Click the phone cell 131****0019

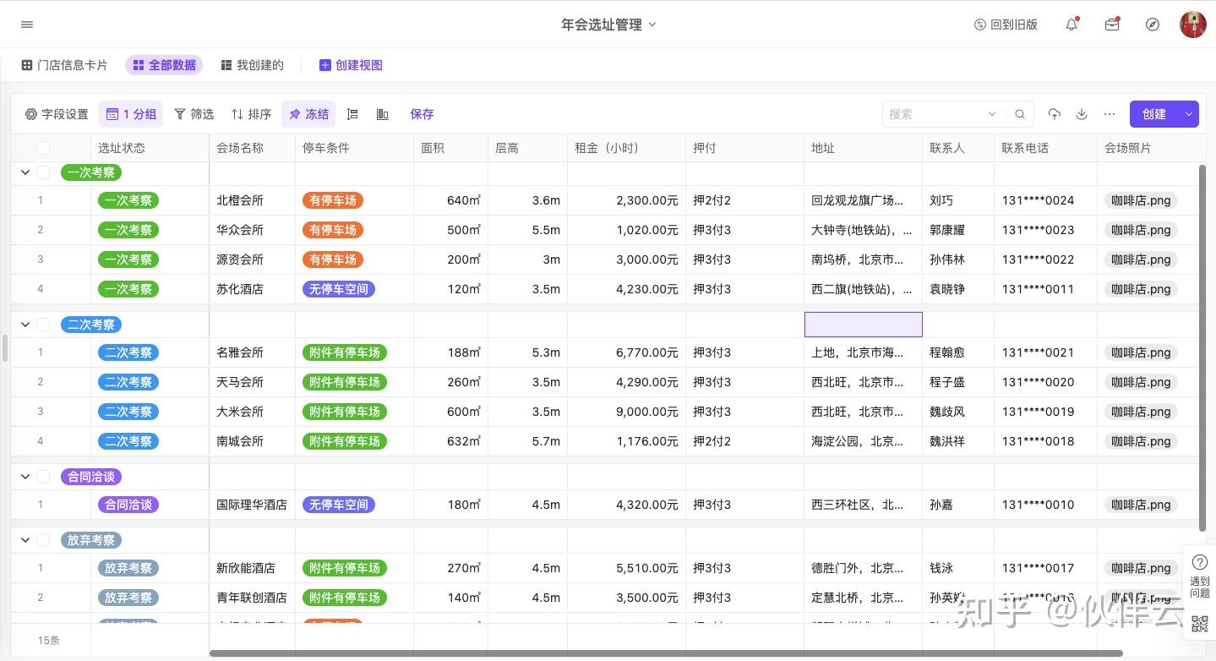(x=1046, y=412)
